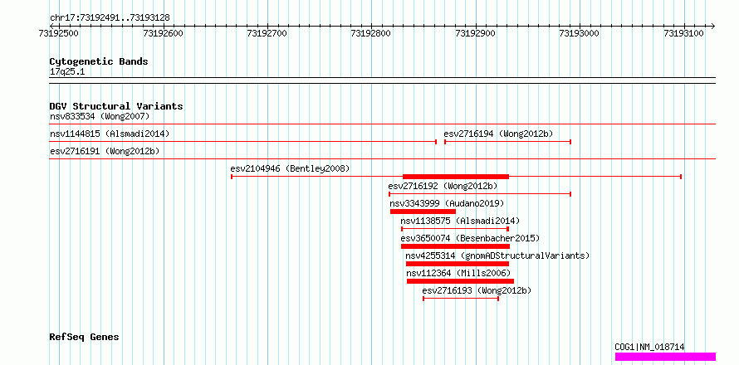Click the 17q25.1 band label
This screenshot has width=739, height=365.
click(x=67, y=72)
